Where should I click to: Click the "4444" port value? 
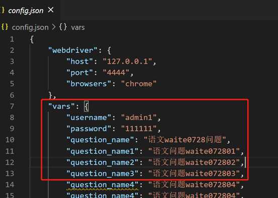tap(116, 72)
